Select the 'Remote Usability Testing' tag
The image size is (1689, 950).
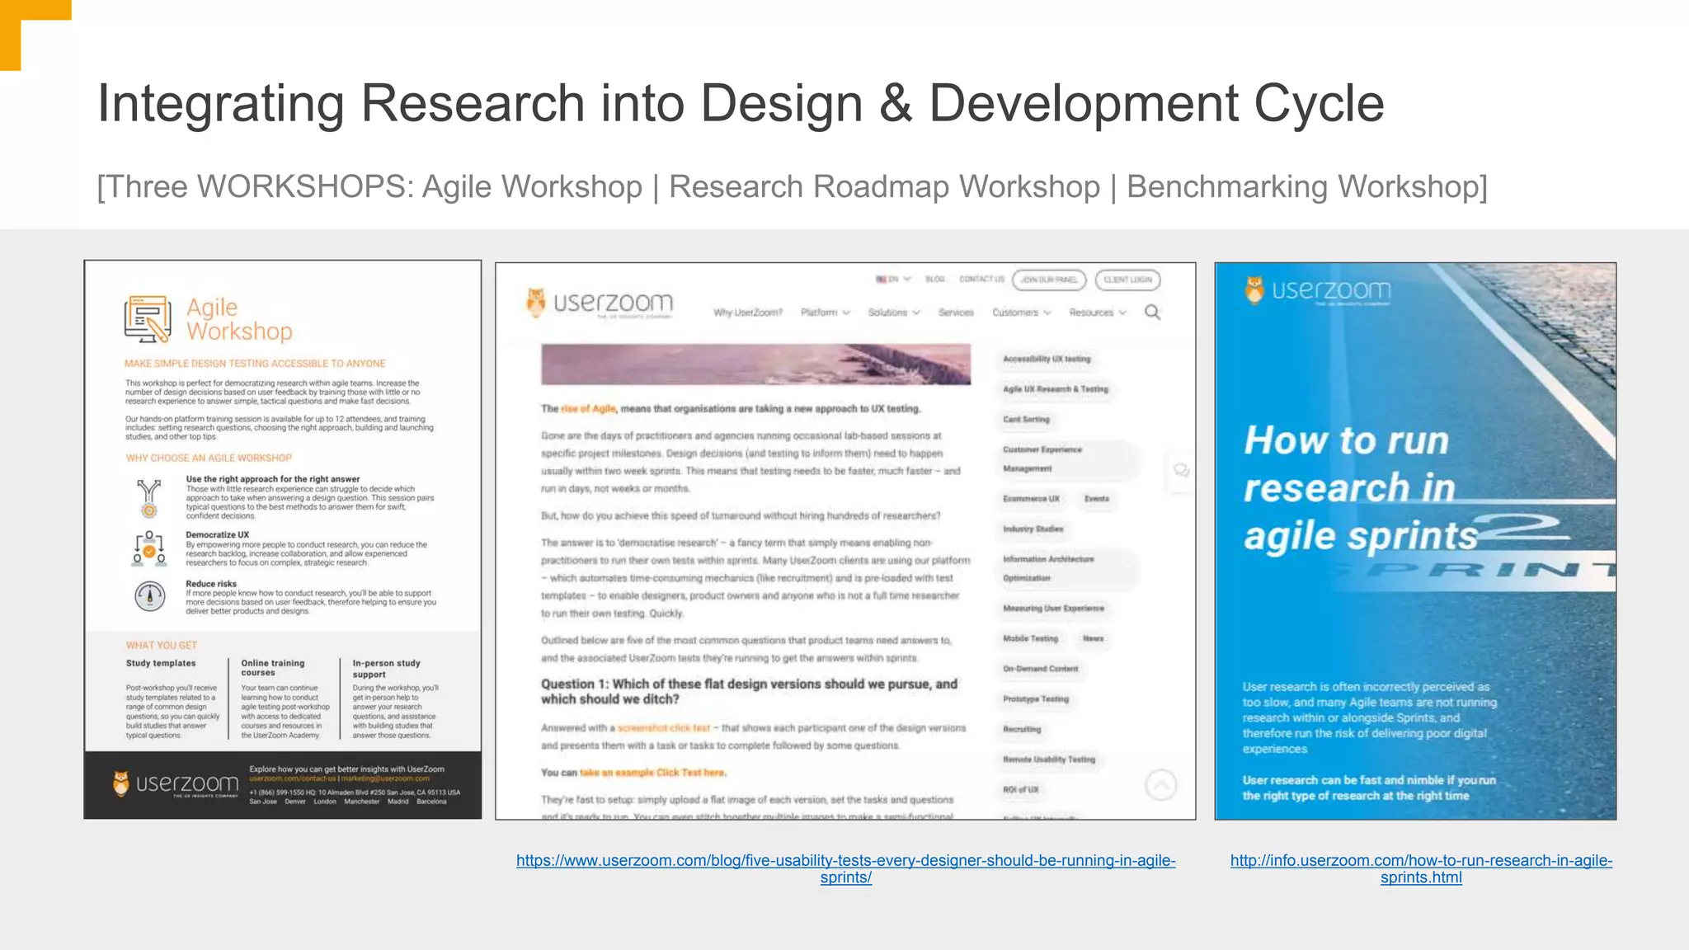pyautogui.click(x=1049, y=760)
